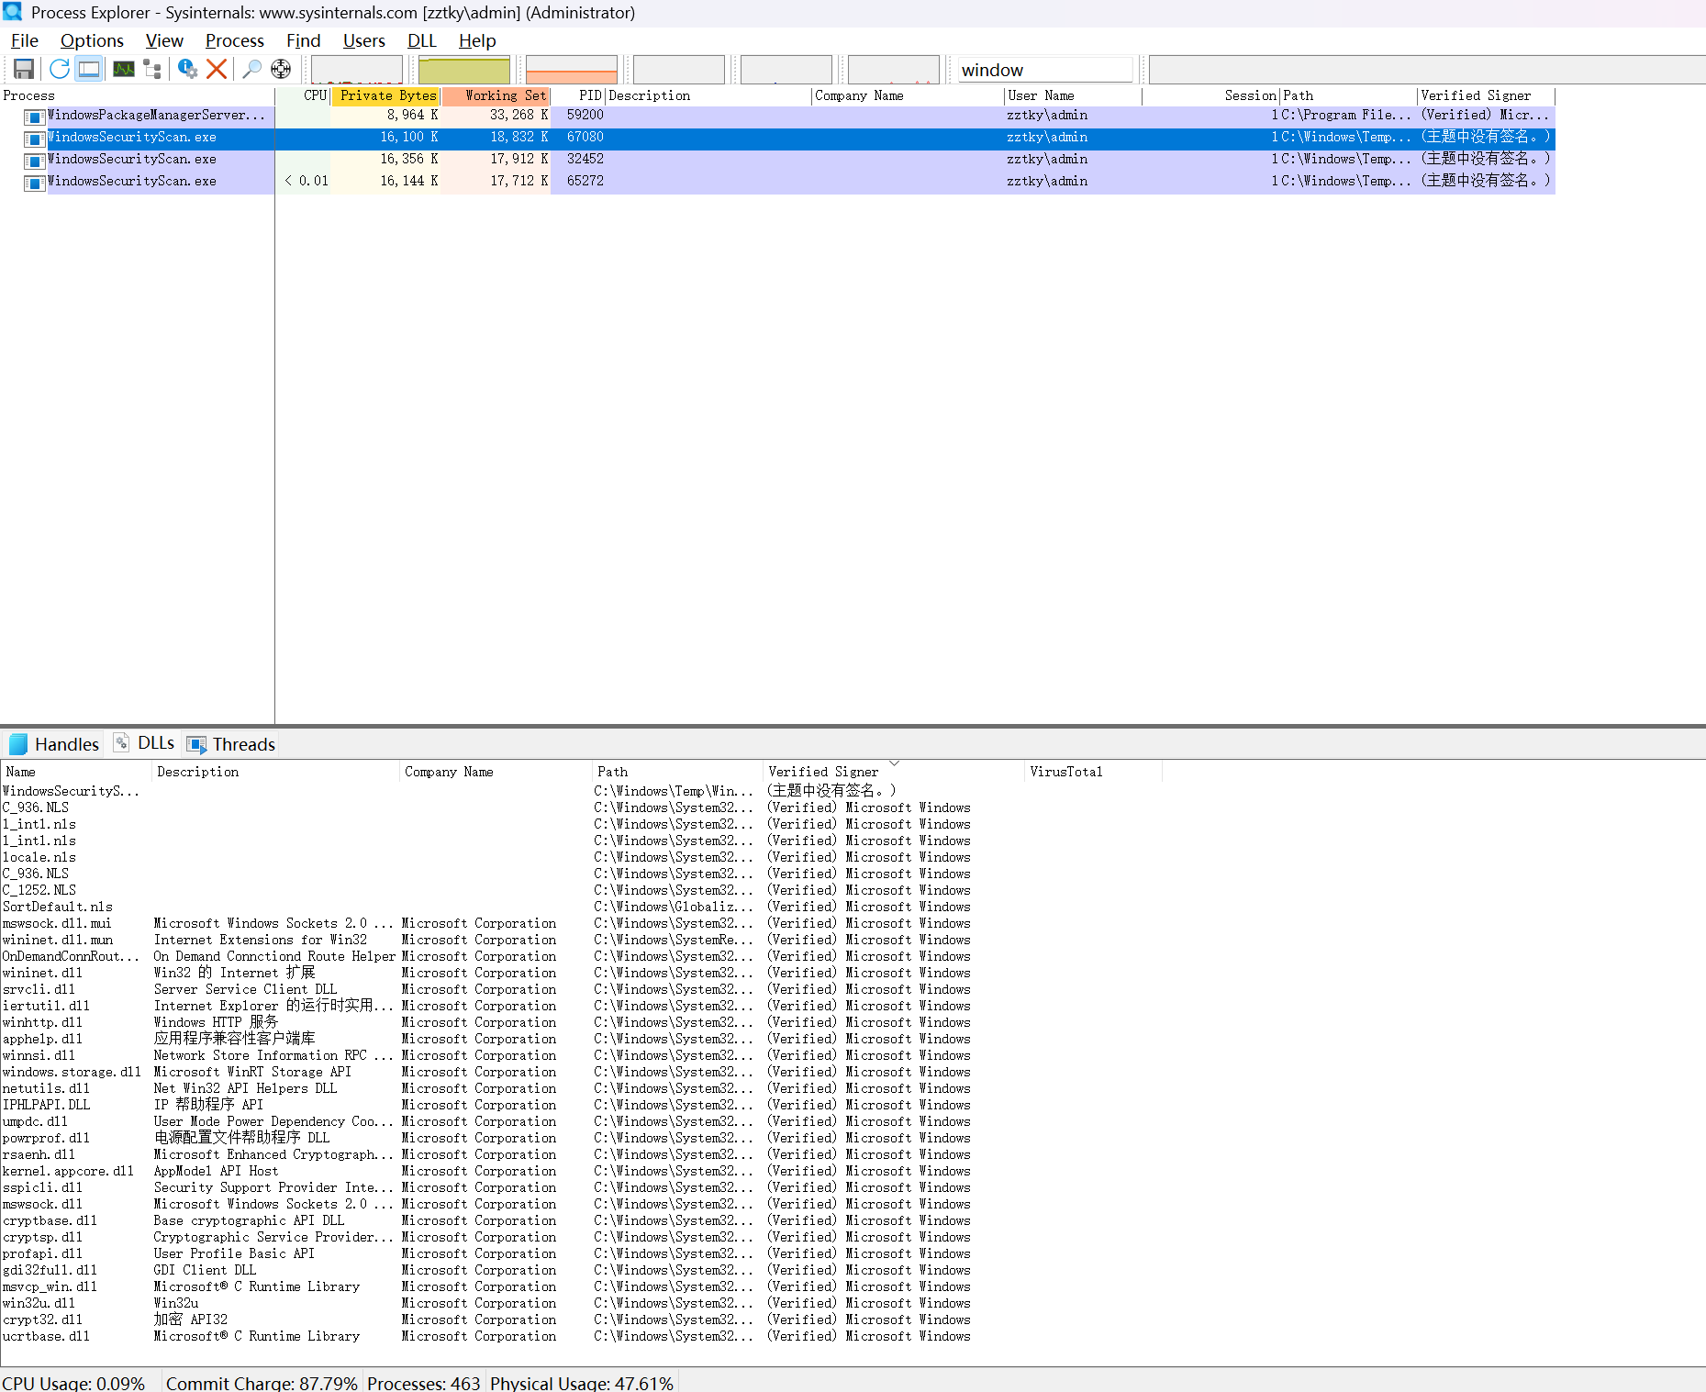Click Processes: 463 status bar entry
Viewport: 1706px width, 1392px height.
point(423,1383)
